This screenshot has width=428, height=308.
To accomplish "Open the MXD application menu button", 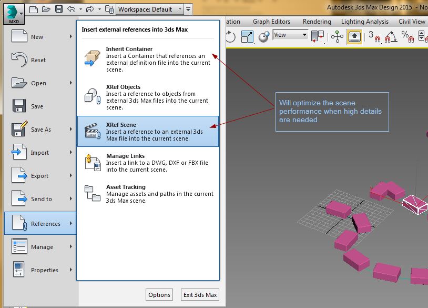I will [14, 14].
